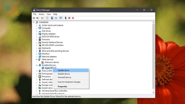Click the Back arrow toolbar icon
The height and width of the screenshot is (104, 185).
34,18
